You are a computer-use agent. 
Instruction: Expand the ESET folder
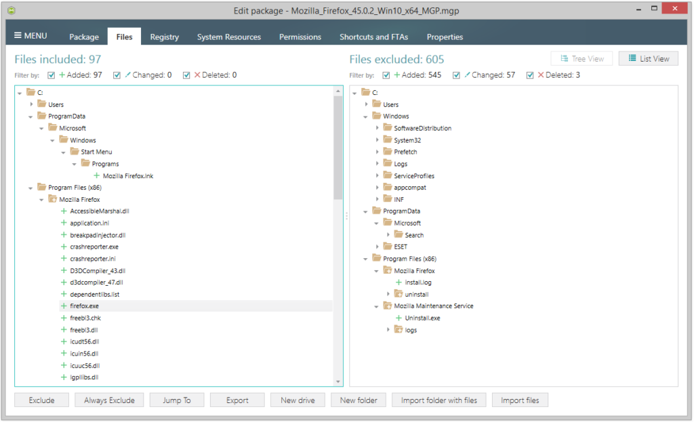[377, 247]
